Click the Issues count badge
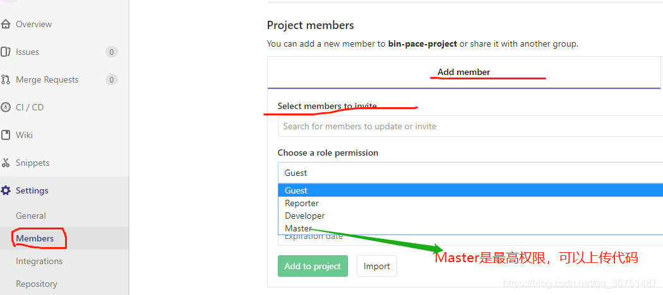The height and width of the screenshot is (295, 663). [112, 52]
